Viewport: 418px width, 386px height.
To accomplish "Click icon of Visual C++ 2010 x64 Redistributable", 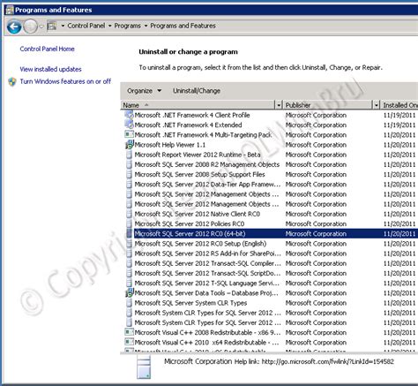I will click(x=129, y=343).
